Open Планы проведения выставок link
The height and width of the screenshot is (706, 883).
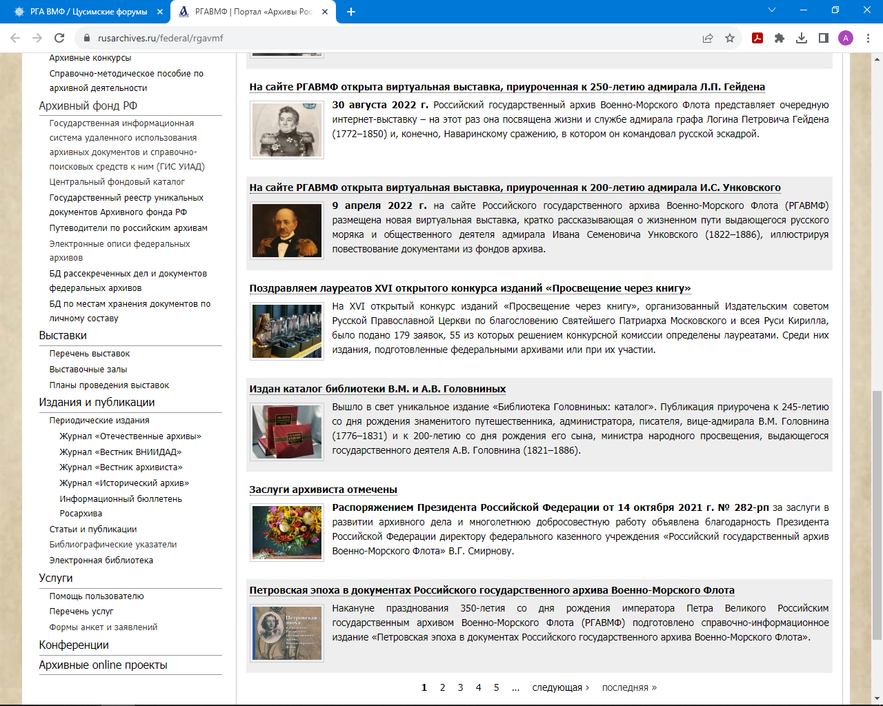(x=109, y=385)
